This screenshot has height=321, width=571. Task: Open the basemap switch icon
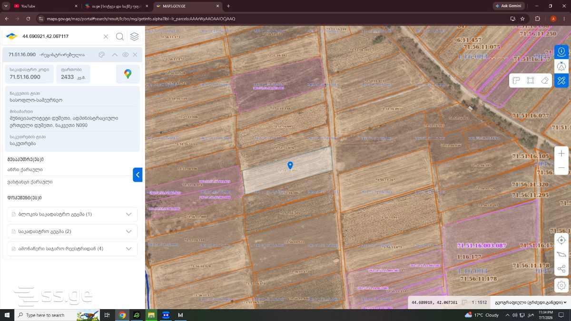[561, 254]
